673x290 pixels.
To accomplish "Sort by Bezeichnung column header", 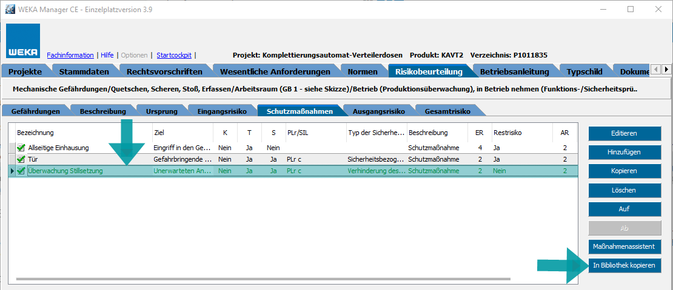I will 35,133.
